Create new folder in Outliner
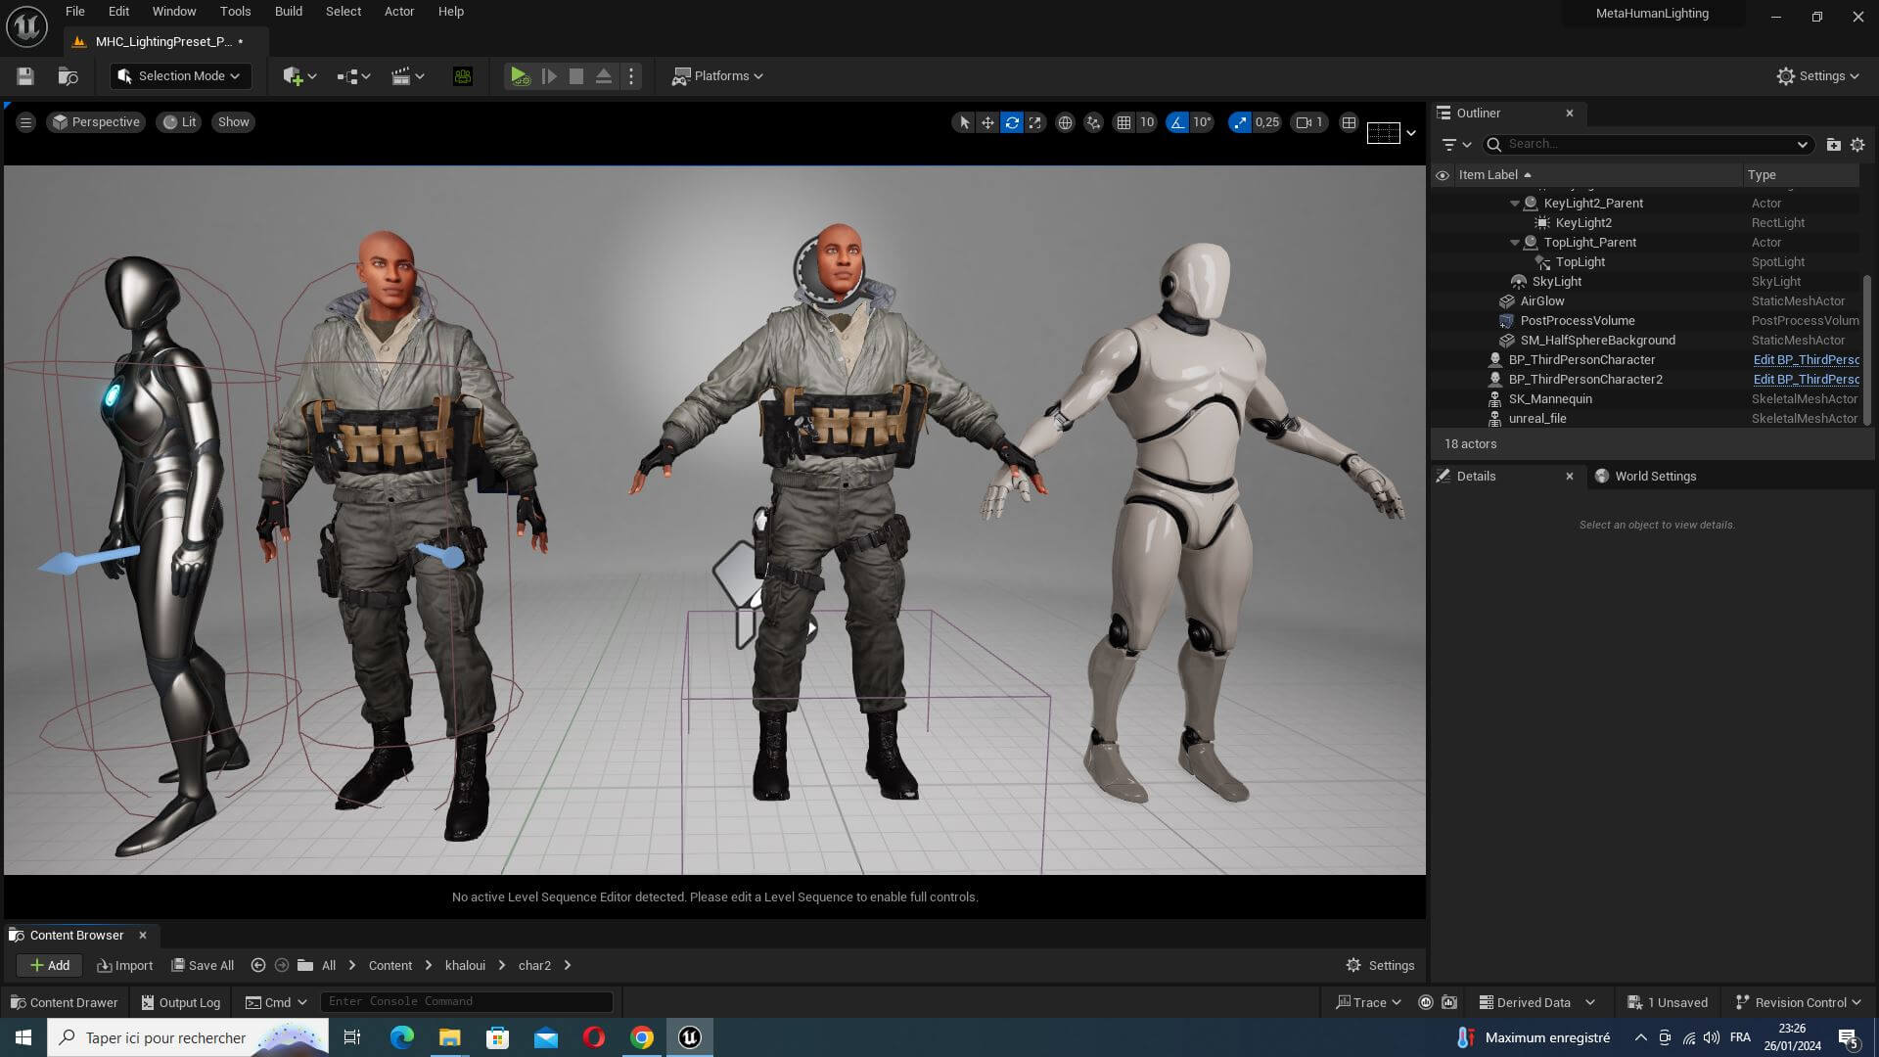1879x1057 pixels. tap(1833, 144)
